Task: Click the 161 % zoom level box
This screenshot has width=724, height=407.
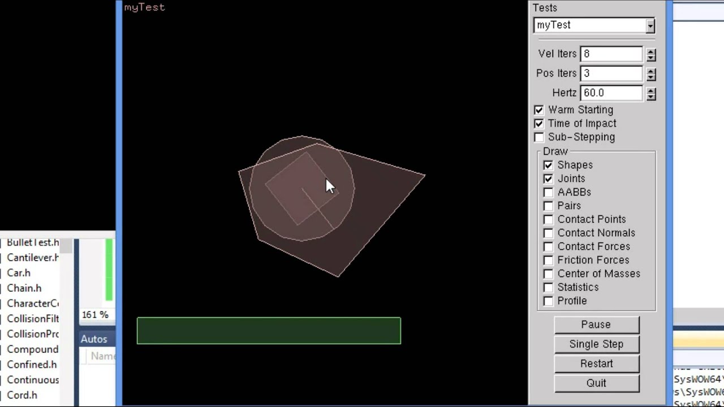Action: click(94, 315)
